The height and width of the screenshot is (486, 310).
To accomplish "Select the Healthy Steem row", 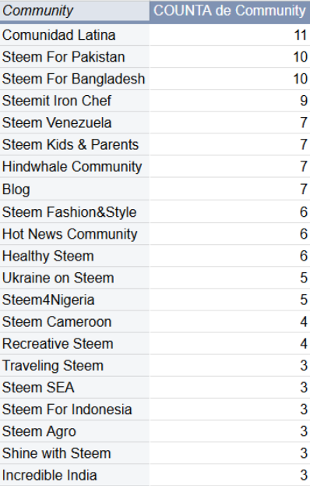I will pyautogui.click(x=155, y=256).
